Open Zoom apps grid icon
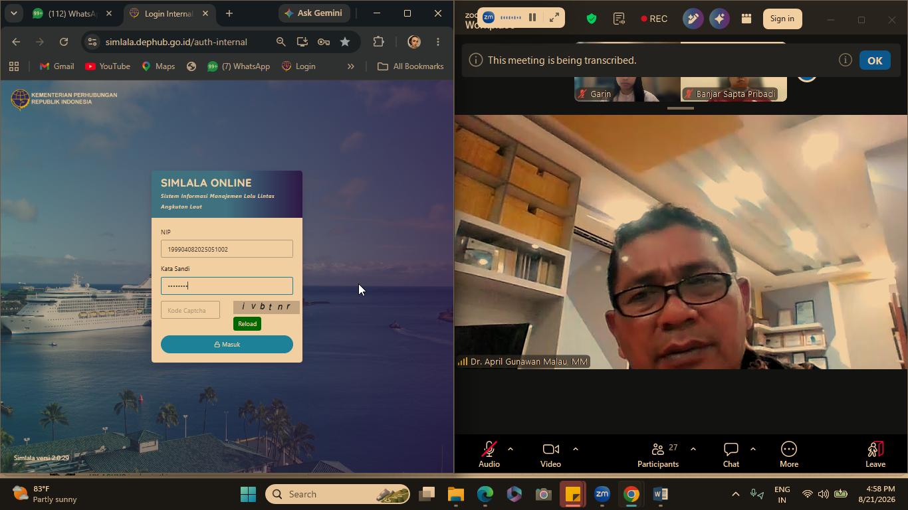Image resolution: width=908 pixels, height=510 pixels. [746, 19]
